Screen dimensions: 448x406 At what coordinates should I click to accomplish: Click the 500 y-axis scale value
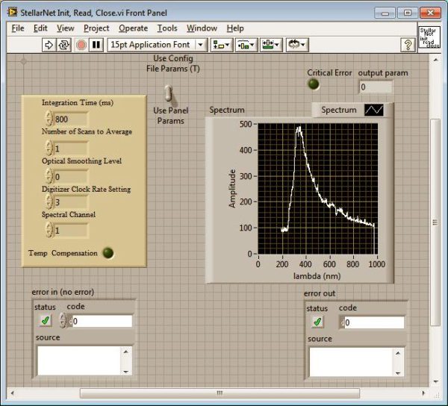click(246, 124)
